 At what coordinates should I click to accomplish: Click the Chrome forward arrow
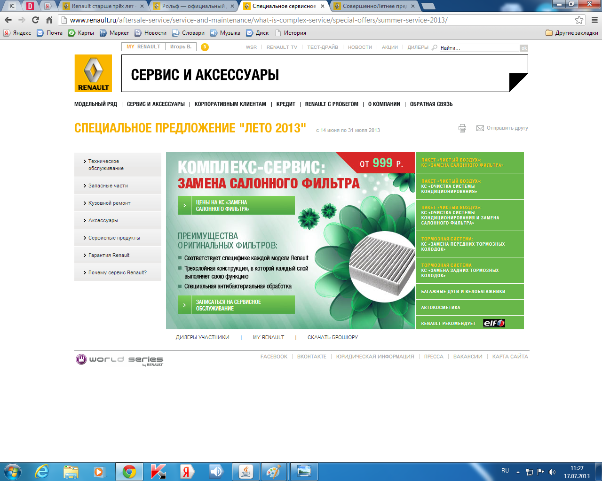(x=22, y=20)
